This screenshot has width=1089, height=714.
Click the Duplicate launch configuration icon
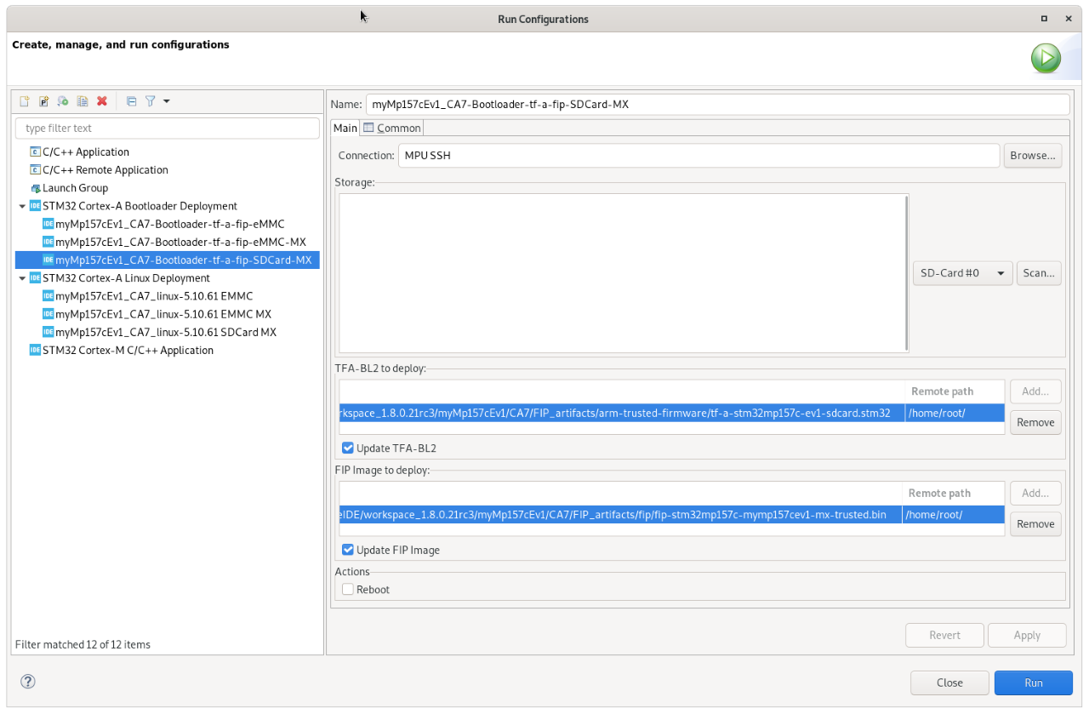(83, 101)
